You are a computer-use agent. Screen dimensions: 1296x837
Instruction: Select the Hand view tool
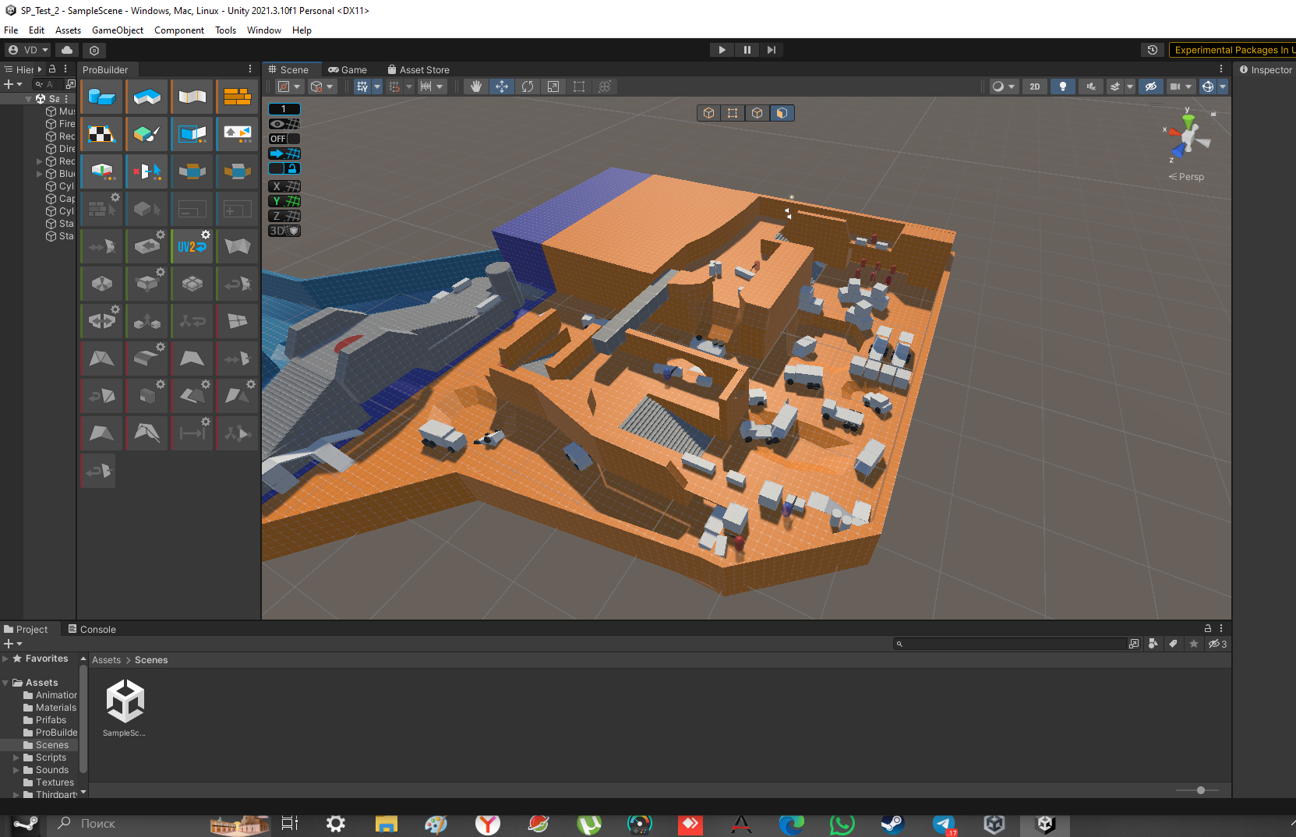[475, 87]
